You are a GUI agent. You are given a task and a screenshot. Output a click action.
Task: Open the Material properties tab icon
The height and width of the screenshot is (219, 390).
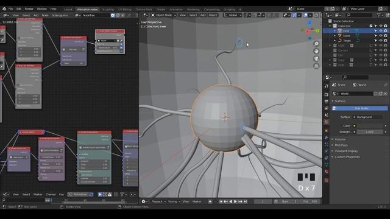[x=327, y=172]
